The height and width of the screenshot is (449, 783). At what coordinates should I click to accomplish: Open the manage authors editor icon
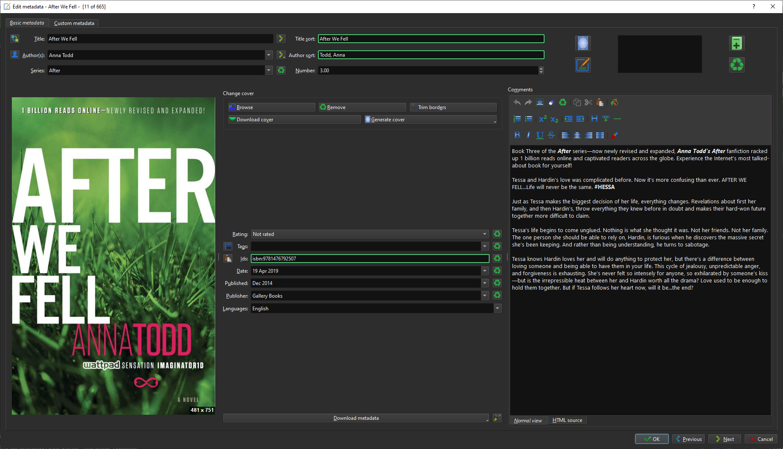point(15,55)
